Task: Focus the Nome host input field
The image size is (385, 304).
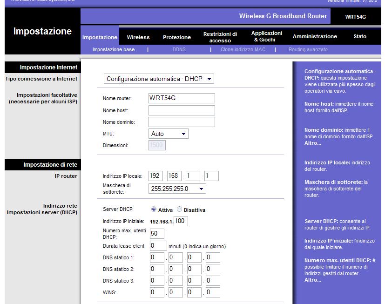Action: coord(182,110)
